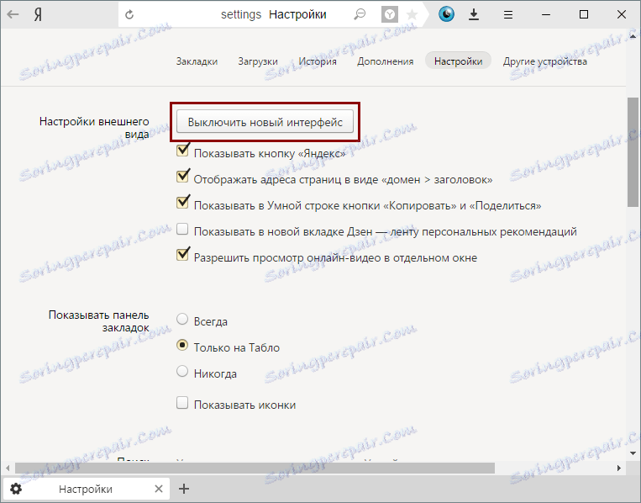641x503 pixels.
Task: Click the address bar text settings Настройки
Action: [274, 15]
